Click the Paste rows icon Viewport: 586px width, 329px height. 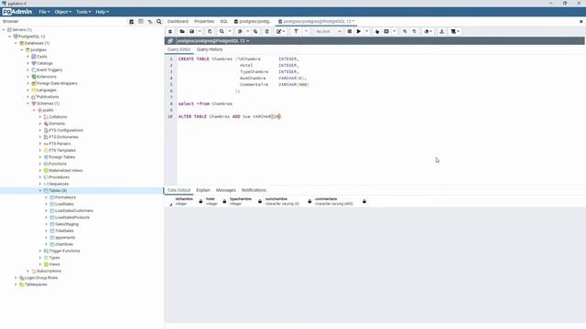point(255,31)
